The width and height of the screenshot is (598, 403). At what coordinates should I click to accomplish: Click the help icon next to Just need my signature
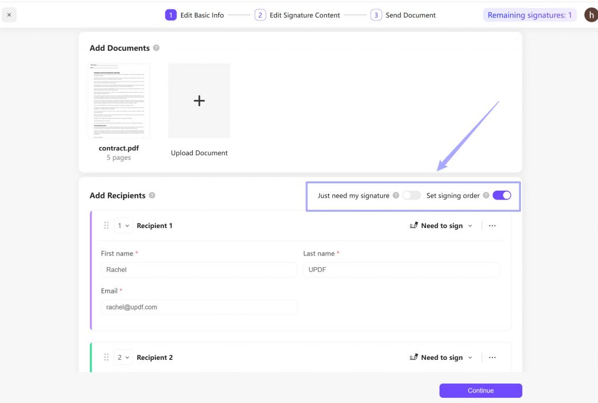pyautogui.click(x=397, y=195)
